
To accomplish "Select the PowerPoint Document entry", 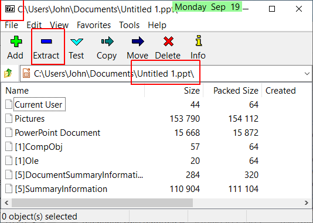I will click(x=57, y=133).
